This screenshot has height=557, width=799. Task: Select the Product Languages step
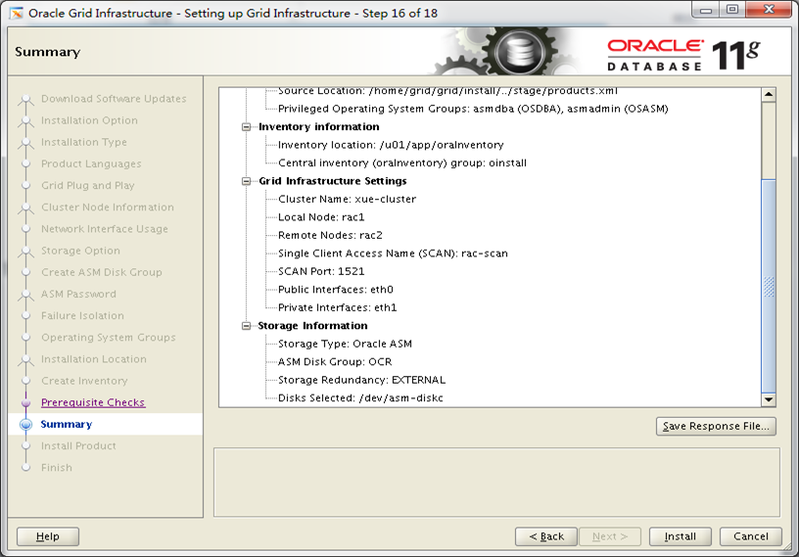[91, 163]
